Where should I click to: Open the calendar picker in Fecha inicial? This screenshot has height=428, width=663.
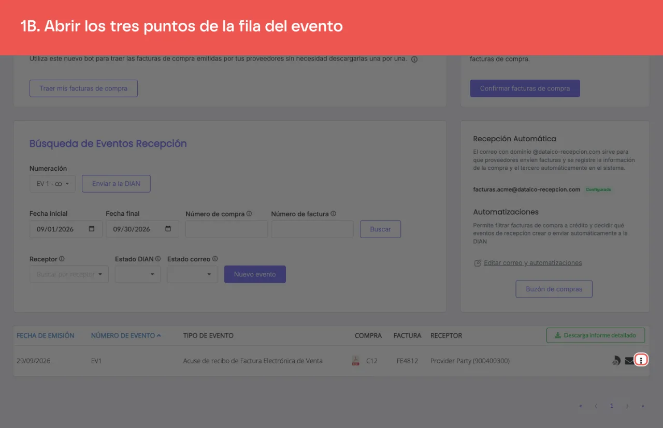pos(92,229)
